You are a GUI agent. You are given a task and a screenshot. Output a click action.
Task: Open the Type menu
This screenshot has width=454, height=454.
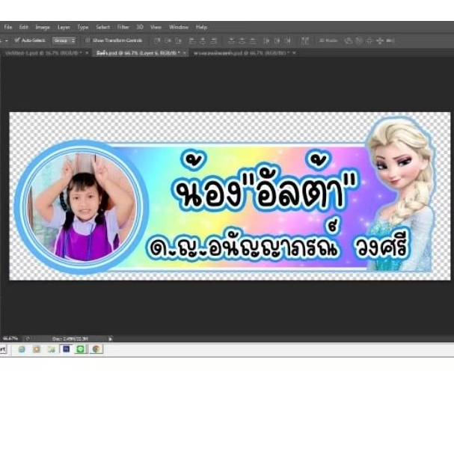[83, 27]
